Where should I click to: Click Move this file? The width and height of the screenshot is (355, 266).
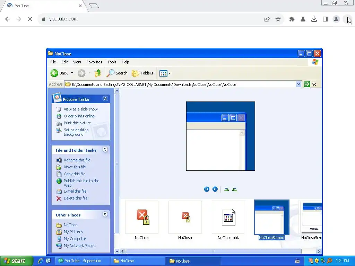click(x=75, y=167)
